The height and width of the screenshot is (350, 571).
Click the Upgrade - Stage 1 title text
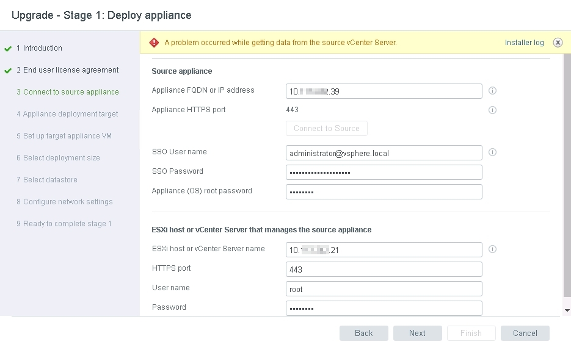[101, 15]
